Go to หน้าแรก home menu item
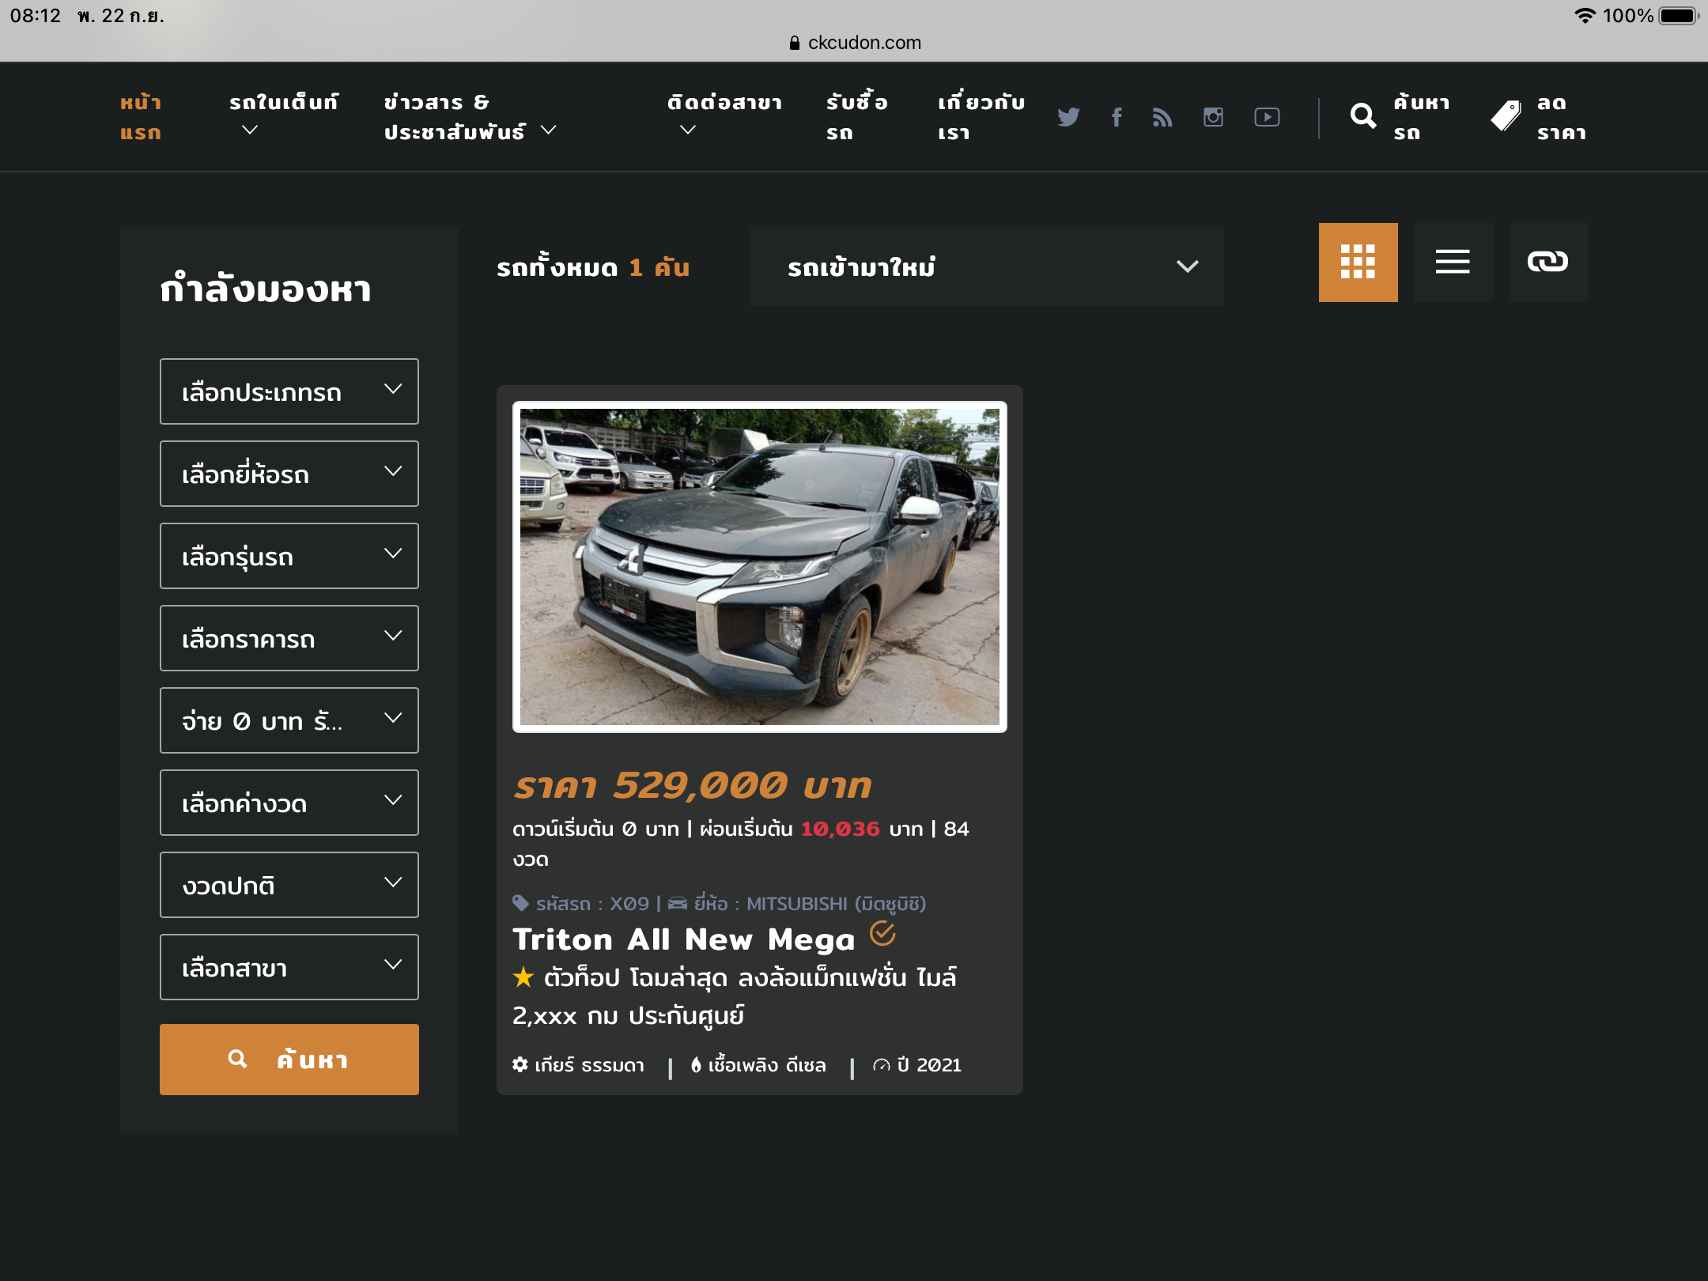This screenshot has width=1708, height=1281. 141,117
